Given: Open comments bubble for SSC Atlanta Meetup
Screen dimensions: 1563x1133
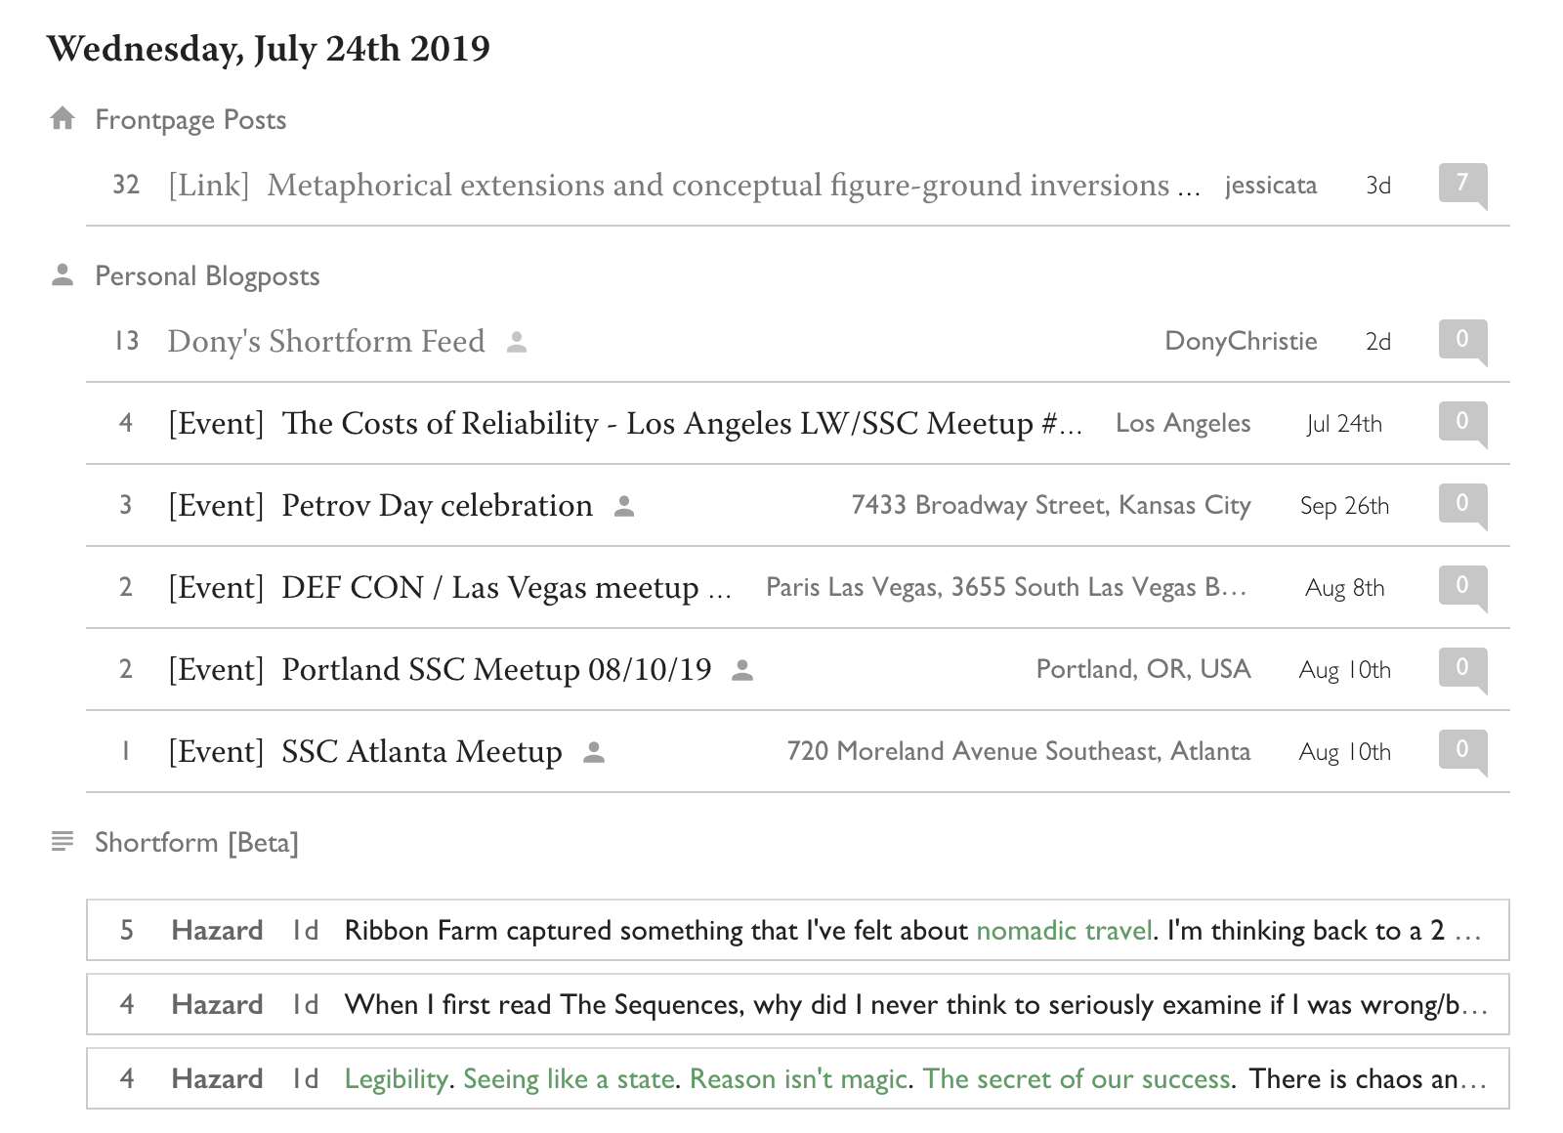Looking at the screenshot, I should [x=1461, y=750].
